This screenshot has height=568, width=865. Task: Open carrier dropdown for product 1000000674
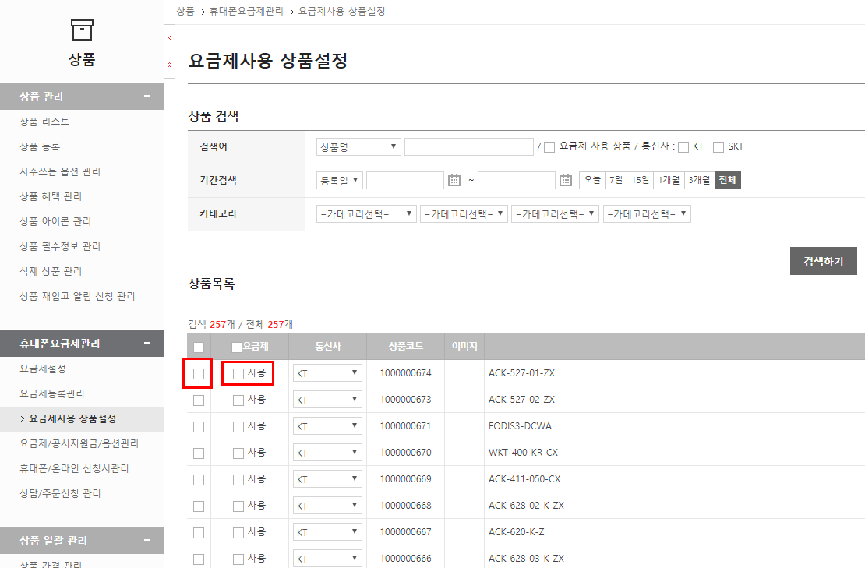327,373
